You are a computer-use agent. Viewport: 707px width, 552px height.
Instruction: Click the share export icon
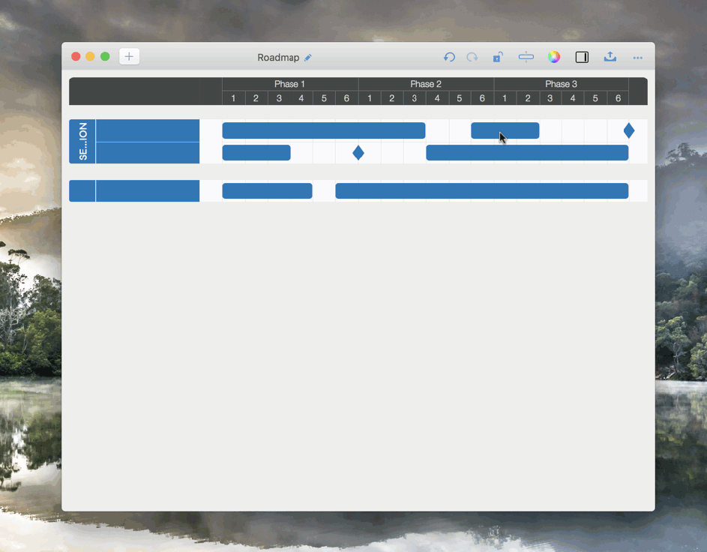pyautogui.click(x=610, y=57)
